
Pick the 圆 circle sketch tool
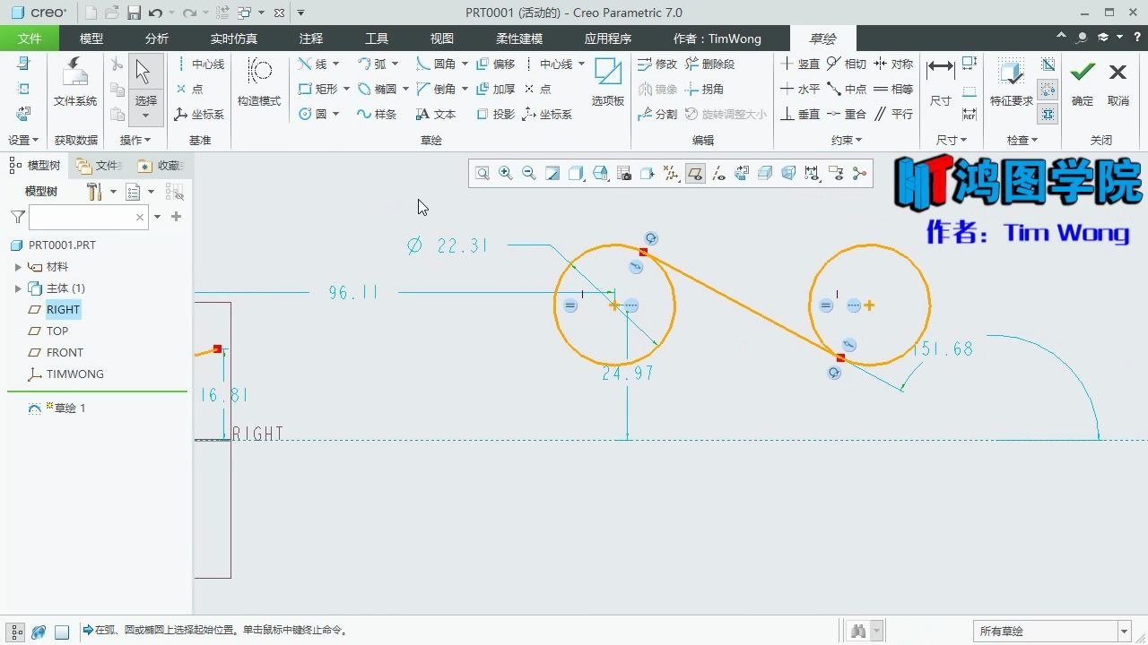pos(314,114)
